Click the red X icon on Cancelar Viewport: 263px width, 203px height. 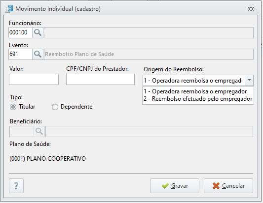pos(216,186)
